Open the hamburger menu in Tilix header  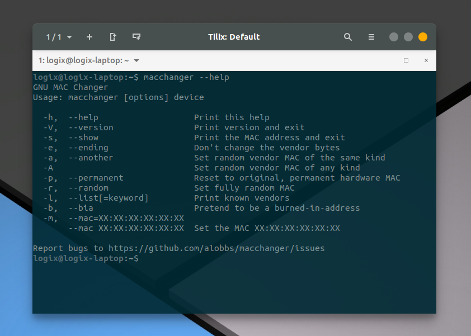(371, 37)
